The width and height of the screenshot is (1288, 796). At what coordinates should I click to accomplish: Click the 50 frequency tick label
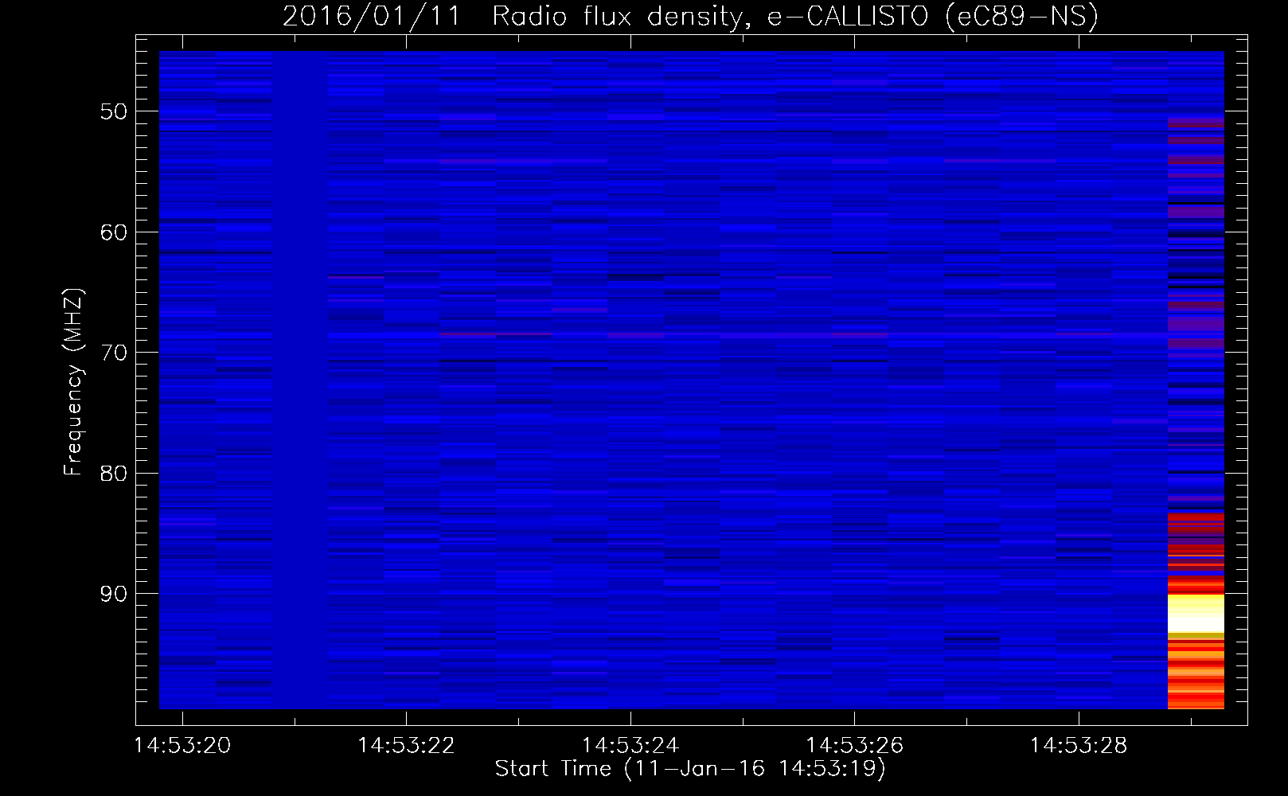pos(114,111)
